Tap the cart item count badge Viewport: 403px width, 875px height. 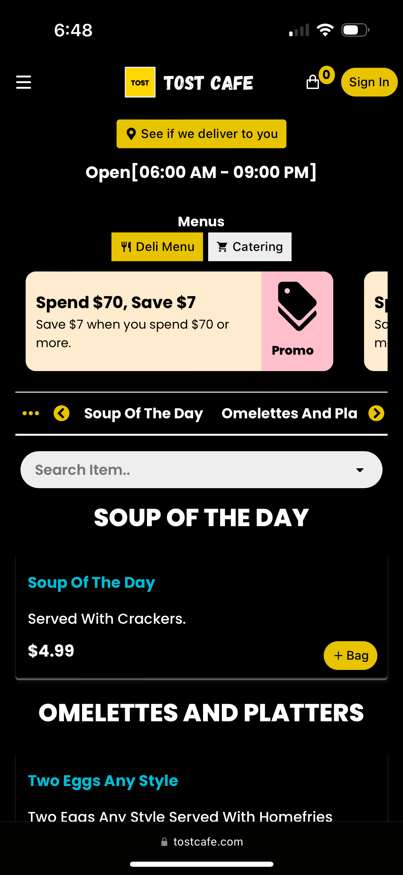tap(326, 75)
